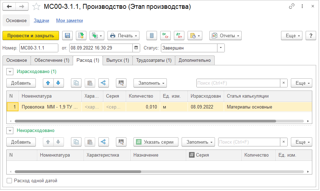Click the Dt/Kt accounting entries icon

coord(179,35)
